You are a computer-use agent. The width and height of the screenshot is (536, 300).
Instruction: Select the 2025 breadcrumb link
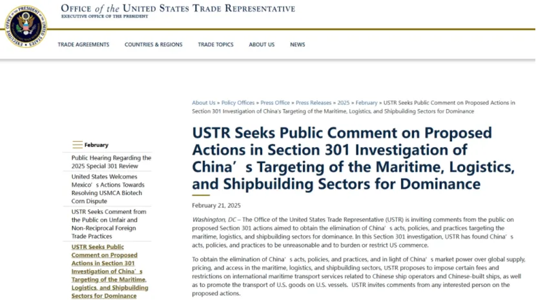(x=344, y=103)
